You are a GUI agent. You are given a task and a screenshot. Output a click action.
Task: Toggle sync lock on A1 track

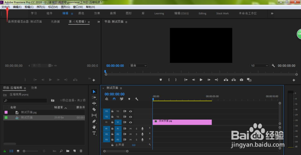coord(125,129)
